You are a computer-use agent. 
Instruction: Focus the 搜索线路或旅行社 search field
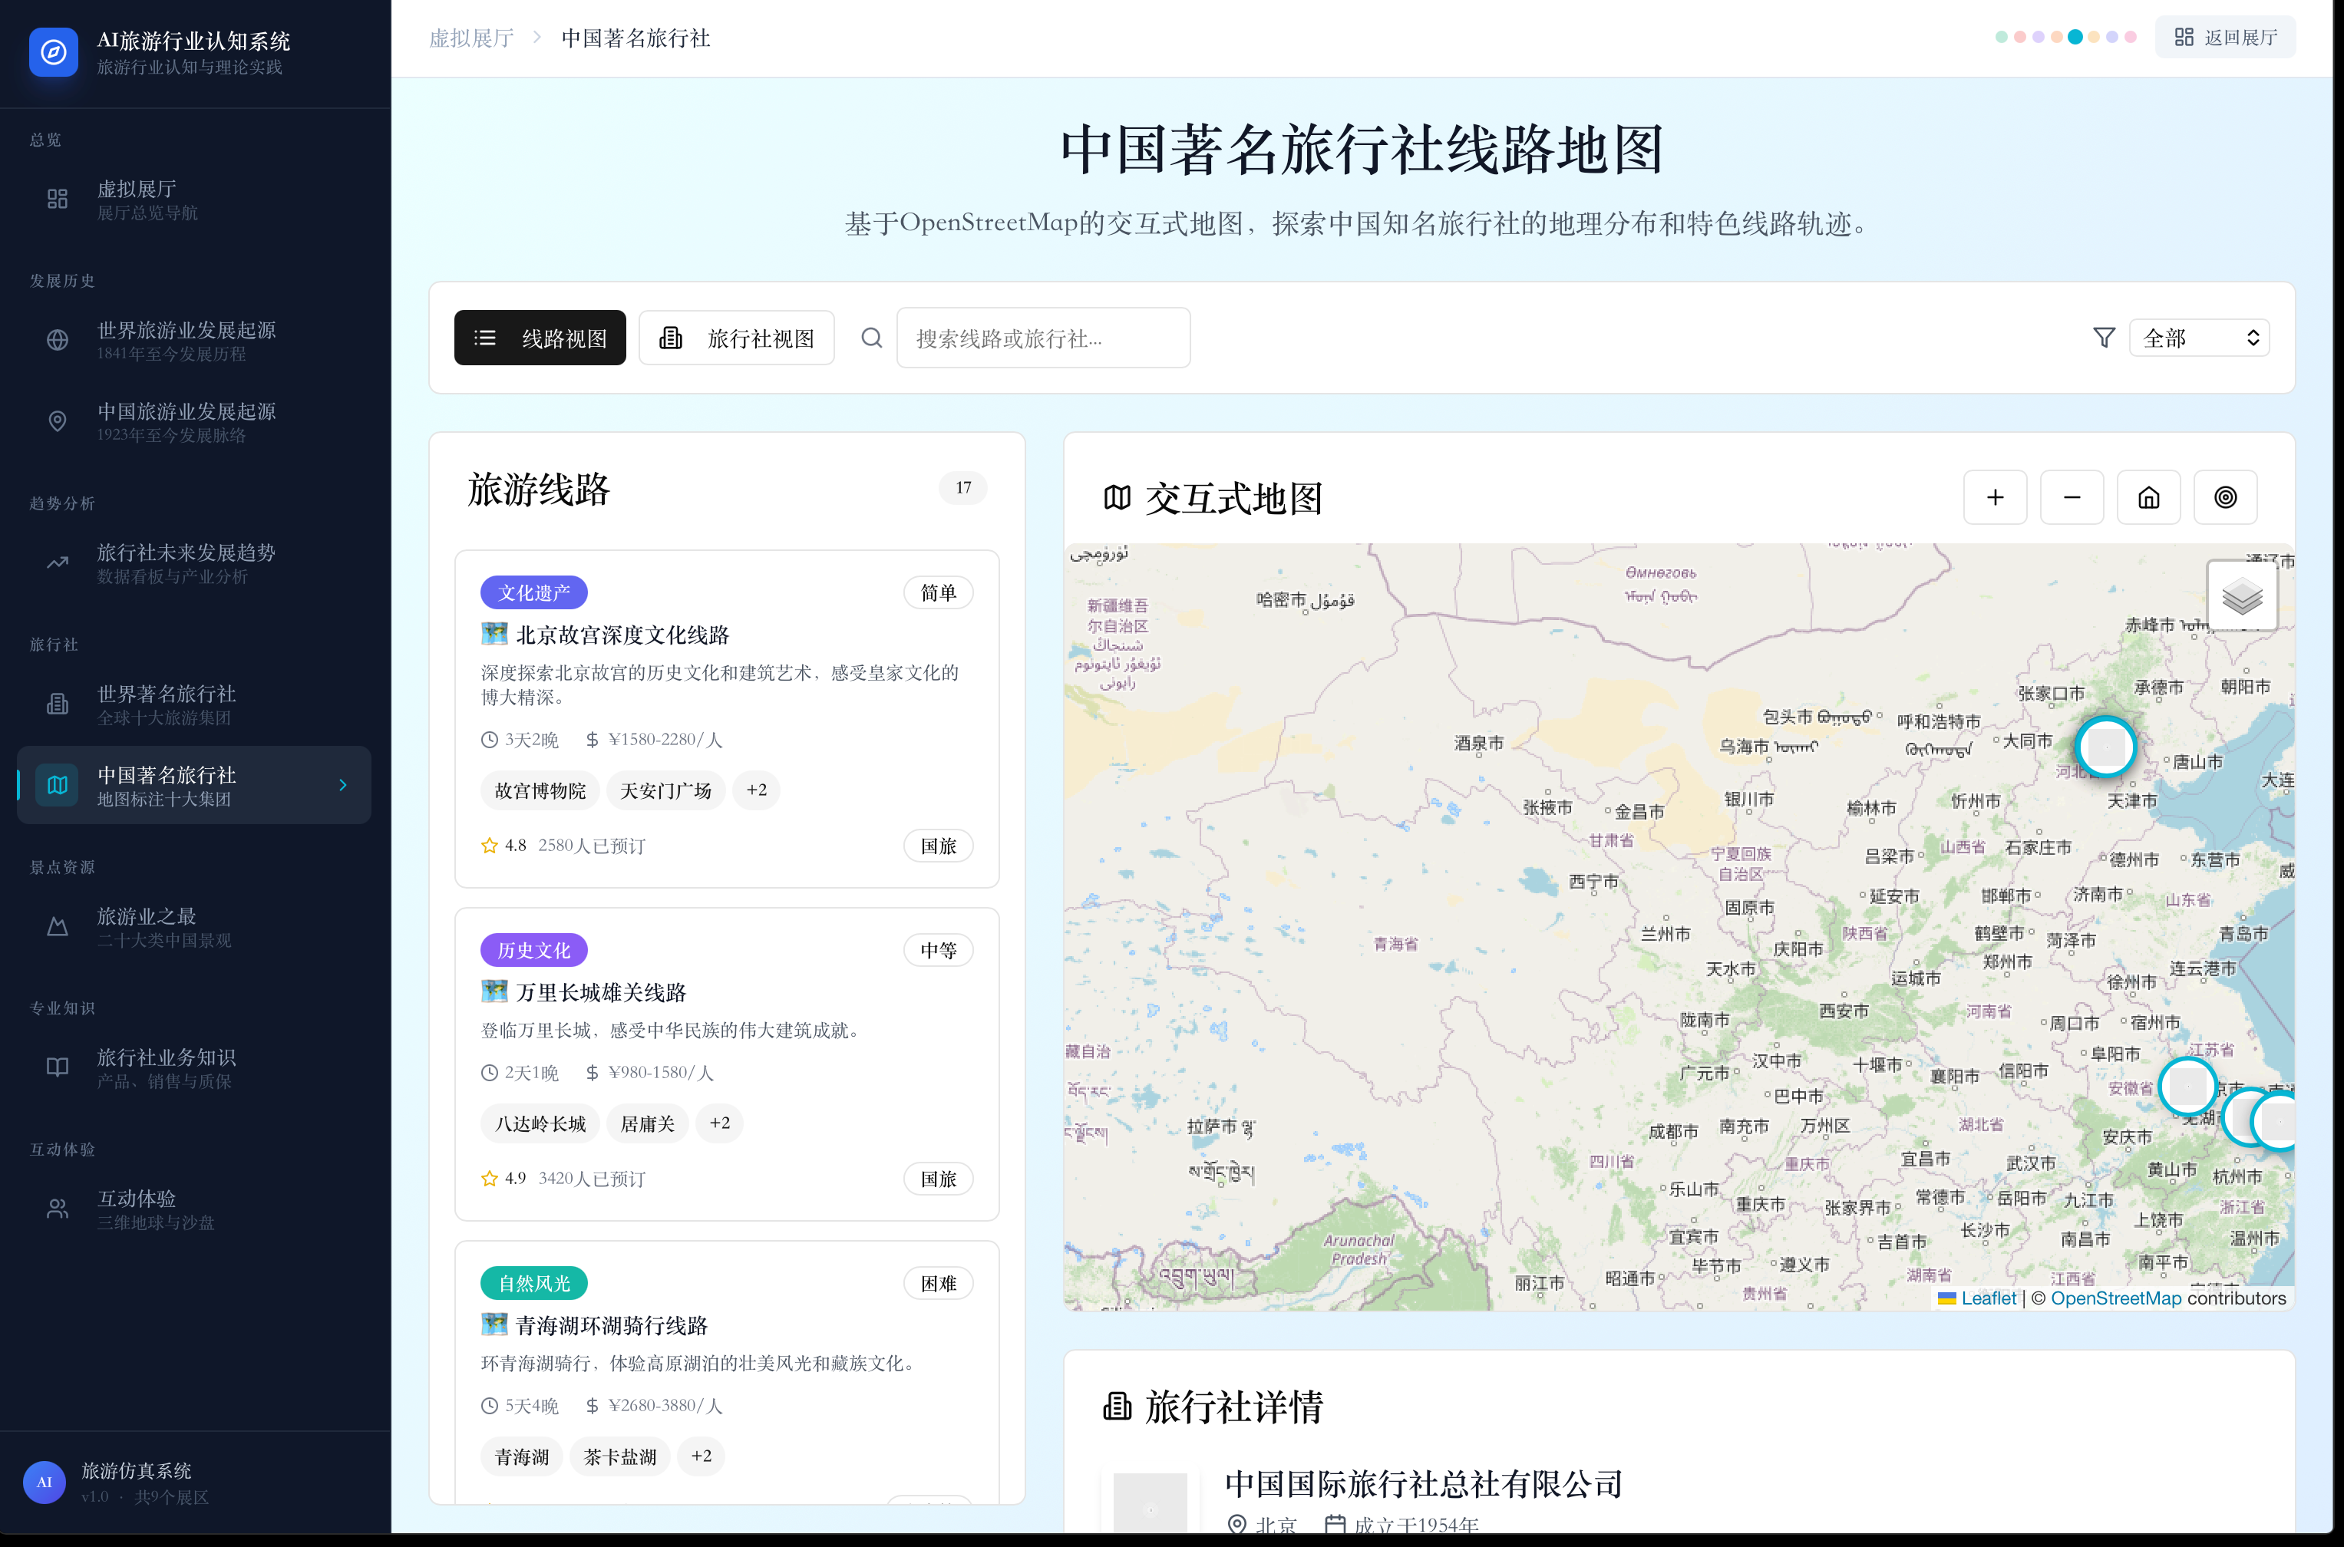pyautogui.click(x=1043, y=338)
